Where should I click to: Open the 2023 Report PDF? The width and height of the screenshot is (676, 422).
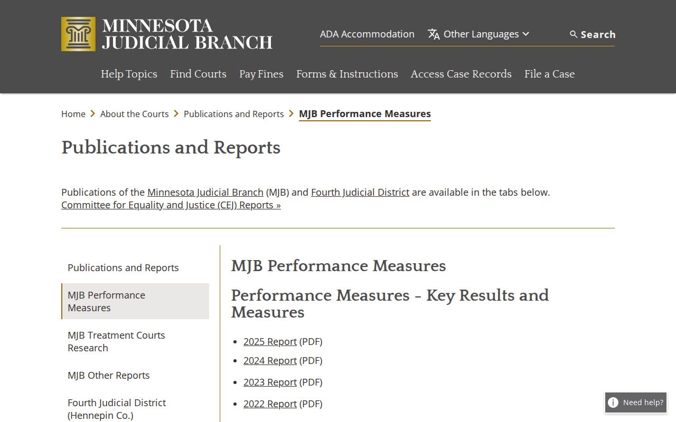coord(270,382)
